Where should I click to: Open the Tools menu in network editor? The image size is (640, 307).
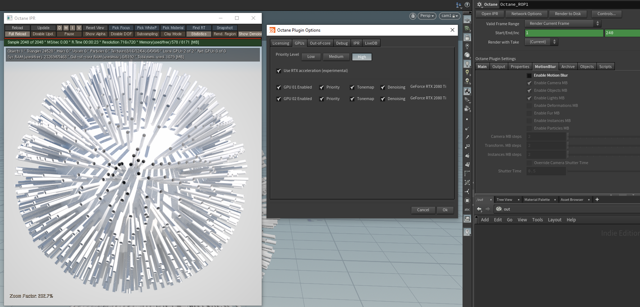click(x=537, y=220)
